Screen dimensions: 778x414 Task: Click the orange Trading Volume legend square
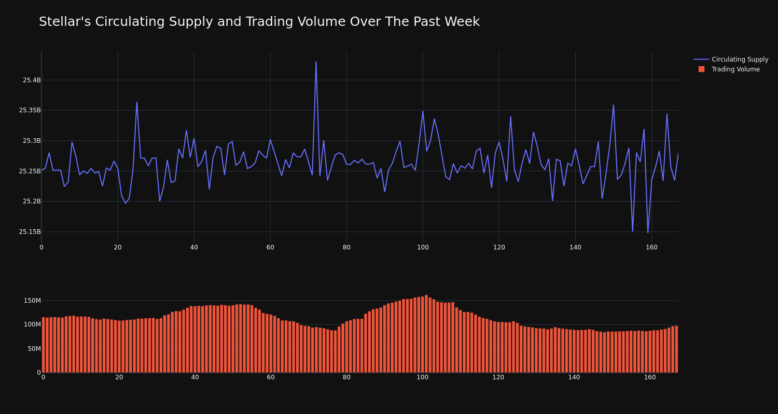(701, 69)
